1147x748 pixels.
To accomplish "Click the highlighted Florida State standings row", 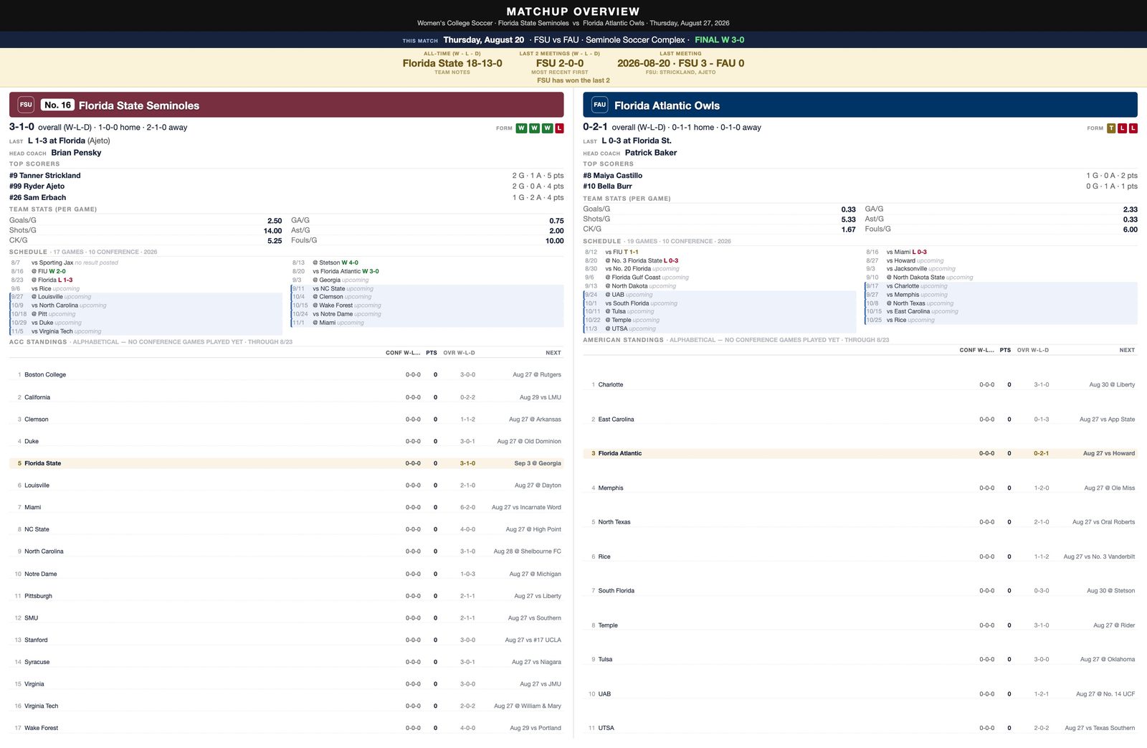I will point(287,463).
